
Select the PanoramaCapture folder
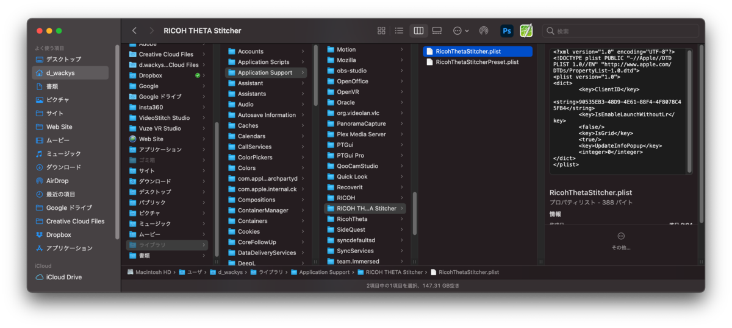[365, 124]
